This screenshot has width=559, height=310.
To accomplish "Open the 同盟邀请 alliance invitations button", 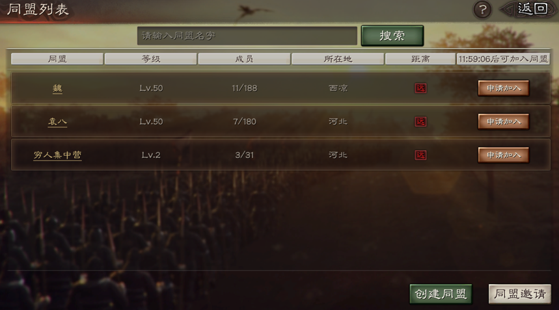I will tap(520, 294).
